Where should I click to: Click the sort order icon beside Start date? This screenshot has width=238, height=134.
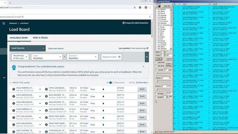(137, 83)
